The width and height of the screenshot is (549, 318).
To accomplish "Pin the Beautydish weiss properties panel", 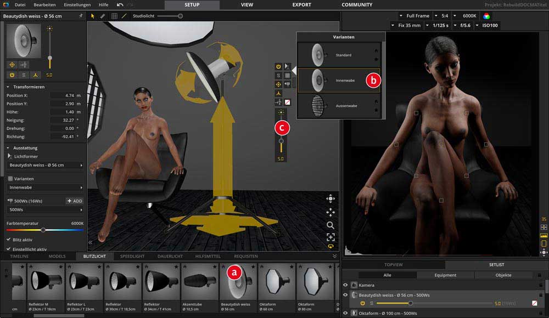I will point(81,16).
